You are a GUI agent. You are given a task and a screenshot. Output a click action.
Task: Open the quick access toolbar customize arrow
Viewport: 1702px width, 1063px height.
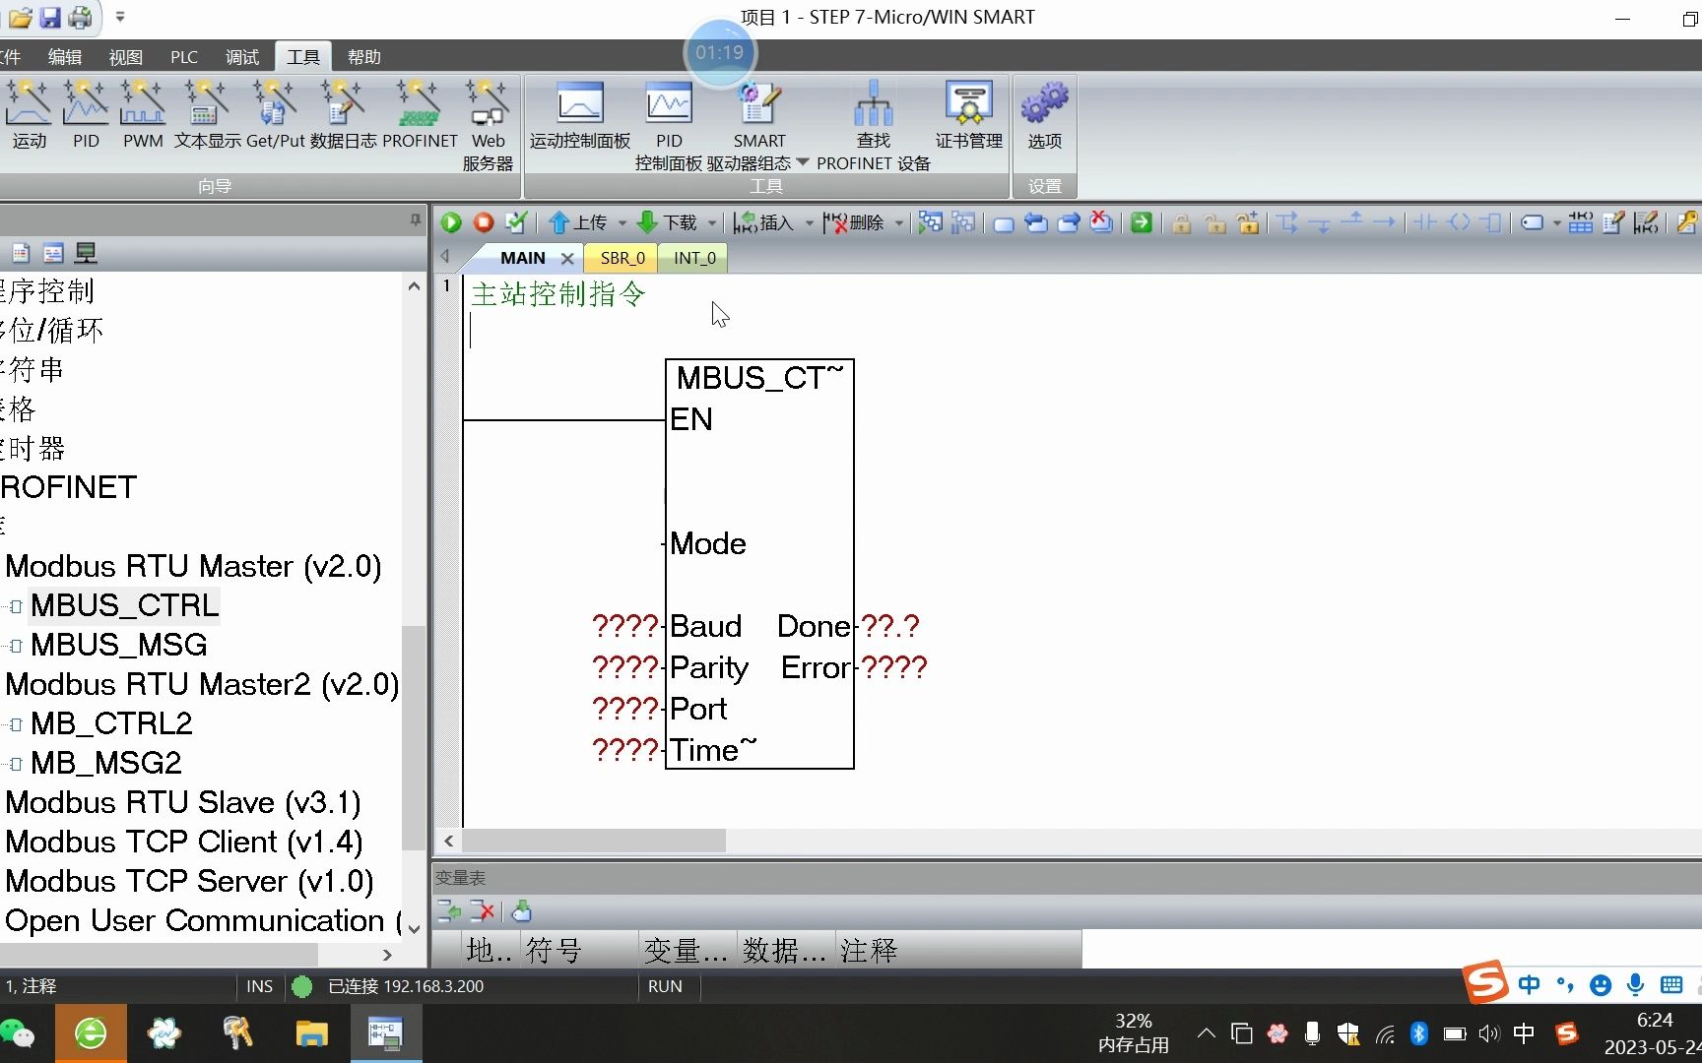pos(120,17)
